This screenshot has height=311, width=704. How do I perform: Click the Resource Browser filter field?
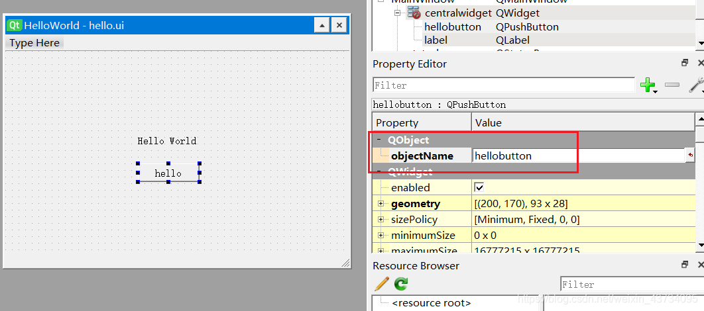(x=632, y=284)
